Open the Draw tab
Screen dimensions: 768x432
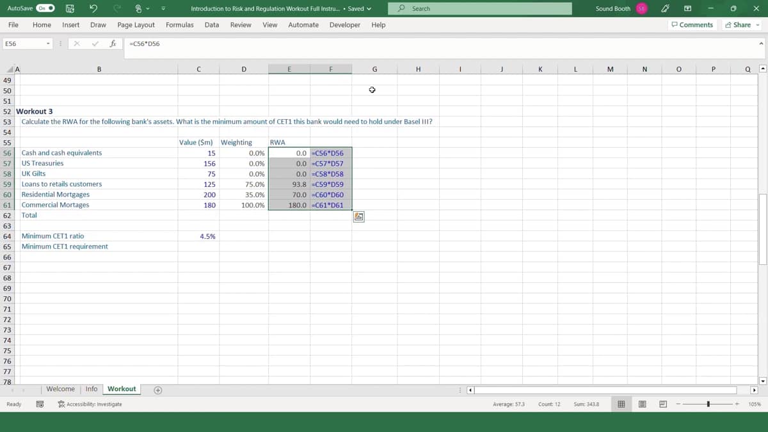coord(98,25)
